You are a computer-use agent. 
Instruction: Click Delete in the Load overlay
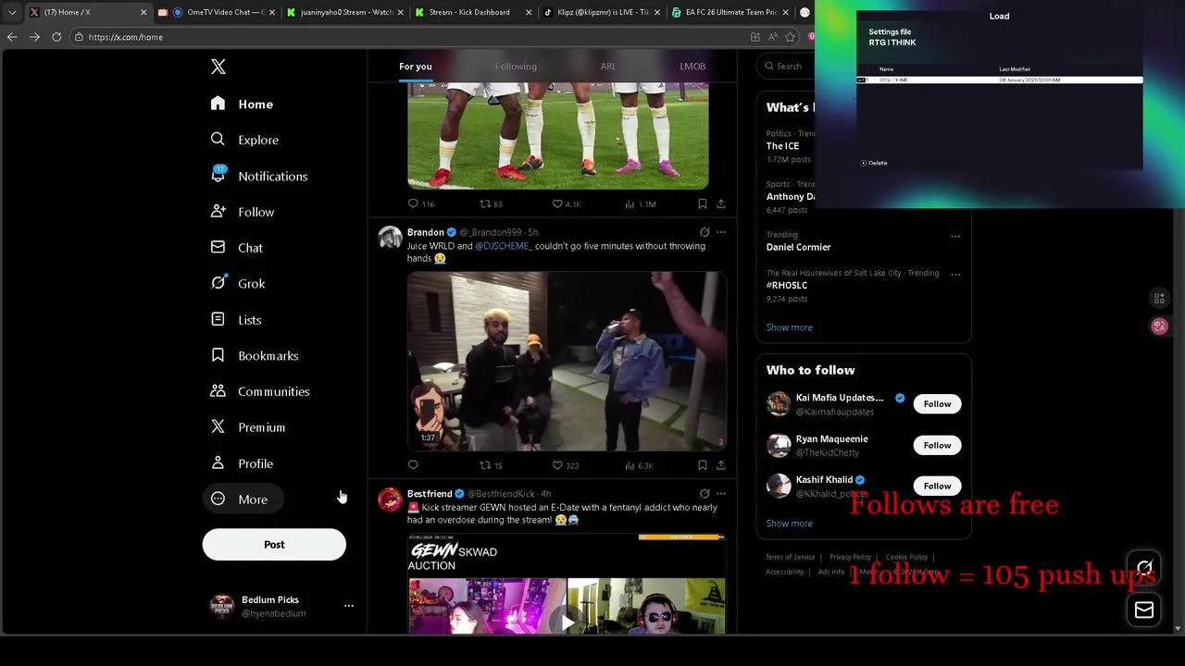pos(874,163)
